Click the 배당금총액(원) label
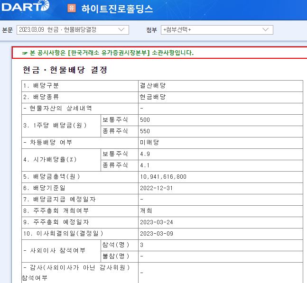 (52, 177)
